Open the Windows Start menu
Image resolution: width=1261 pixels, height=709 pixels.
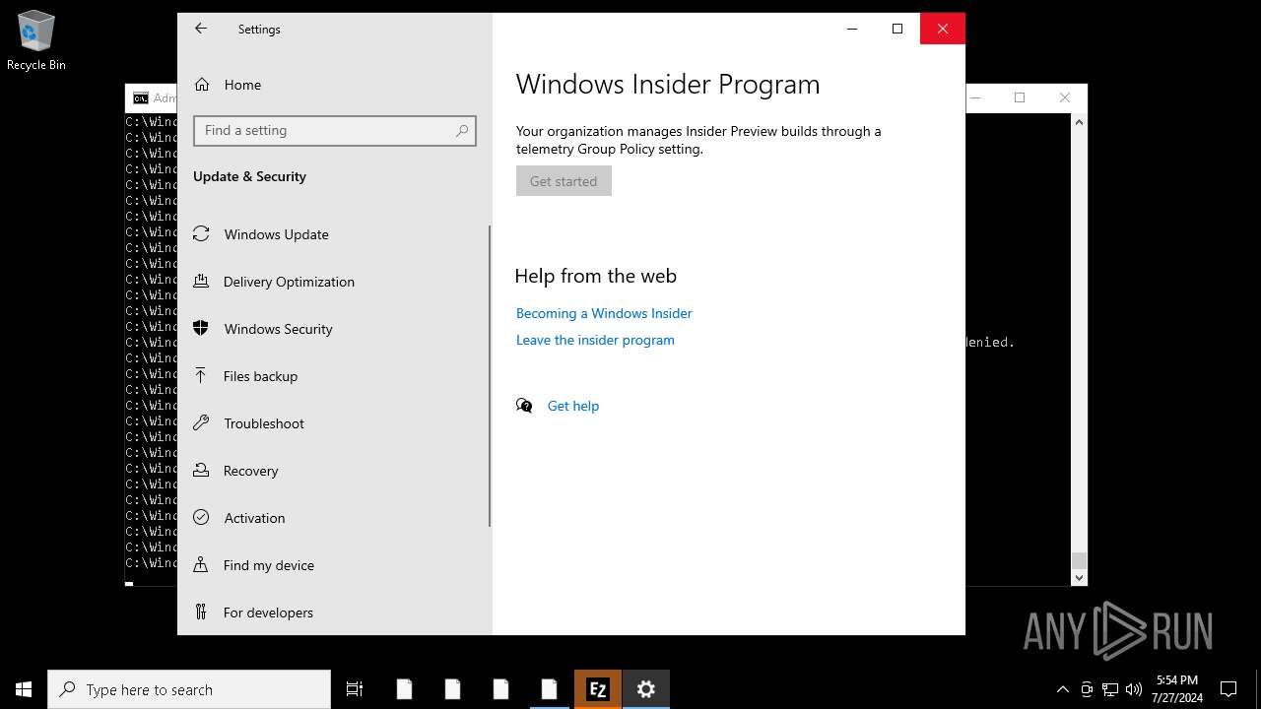[24, 689]
